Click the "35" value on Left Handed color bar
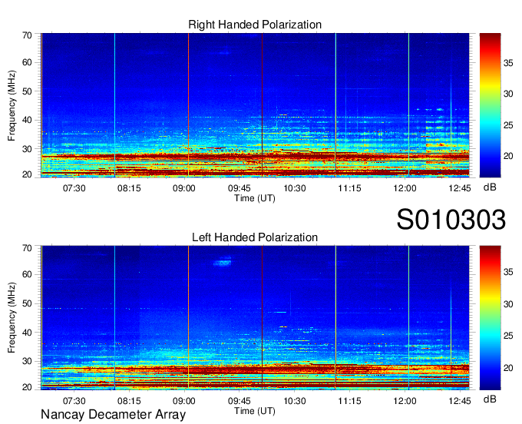Image resolution: width=522 pixels, height=424 pixels. click(508, 273)
